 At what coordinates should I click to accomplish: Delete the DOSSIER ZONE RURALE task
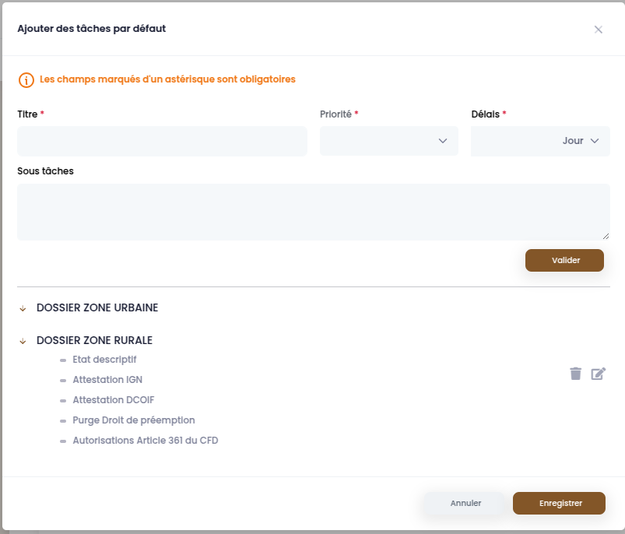(x=575, y=374)
